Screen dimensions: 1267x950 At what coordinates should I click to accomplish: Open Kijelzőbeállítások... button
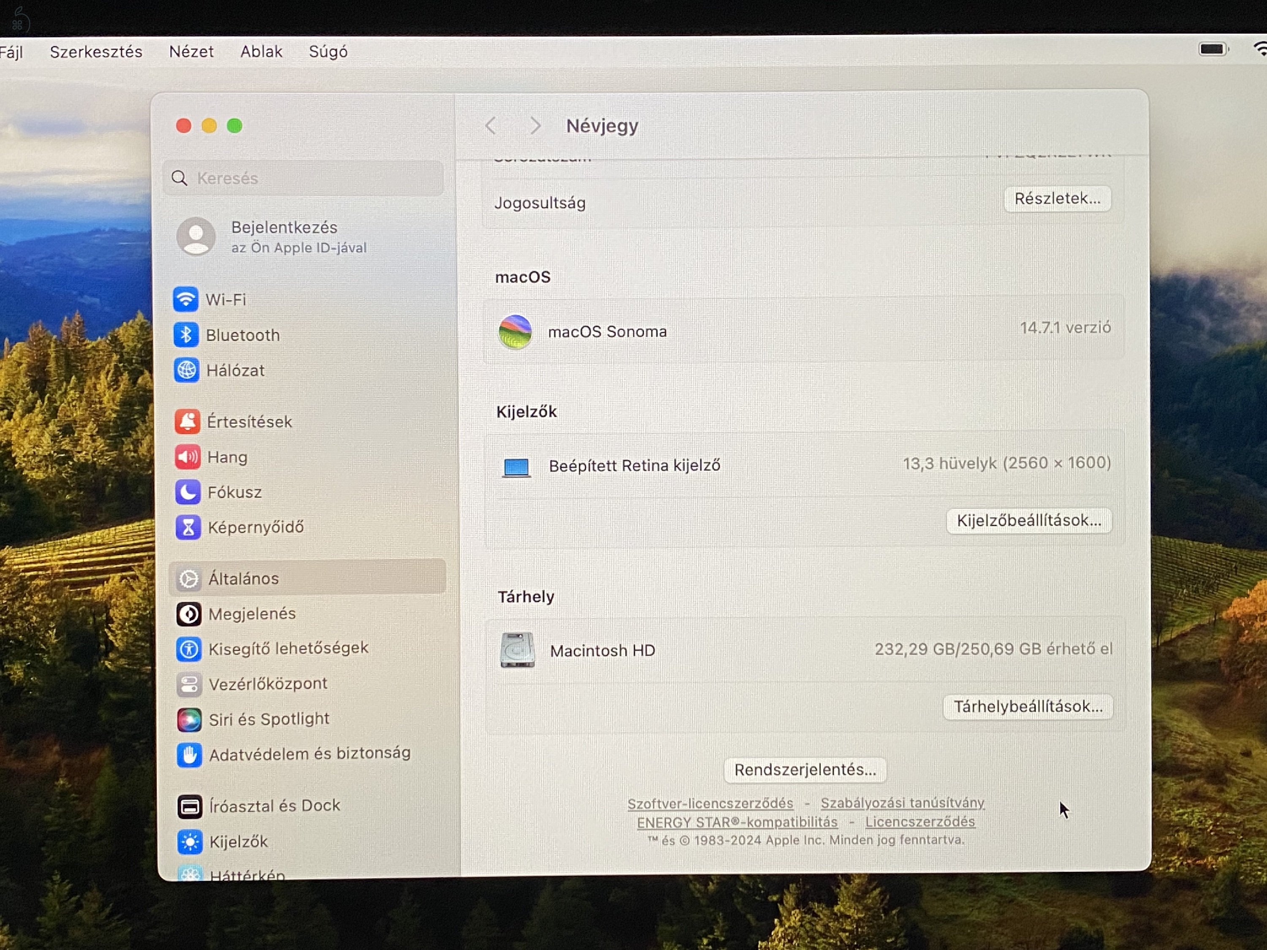click(x=1029, y=521)
